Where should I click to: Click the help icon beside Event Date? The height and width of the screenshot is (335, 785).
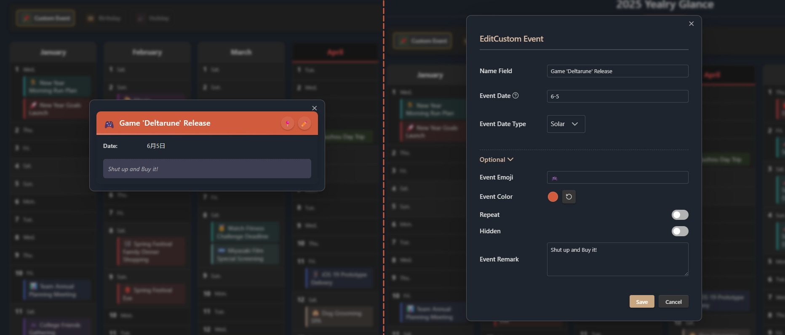pos(515,95)
